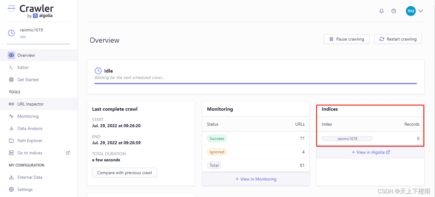Open the Get Started menu item
This screenshot has height=197, width=435.
click(39, 80)
